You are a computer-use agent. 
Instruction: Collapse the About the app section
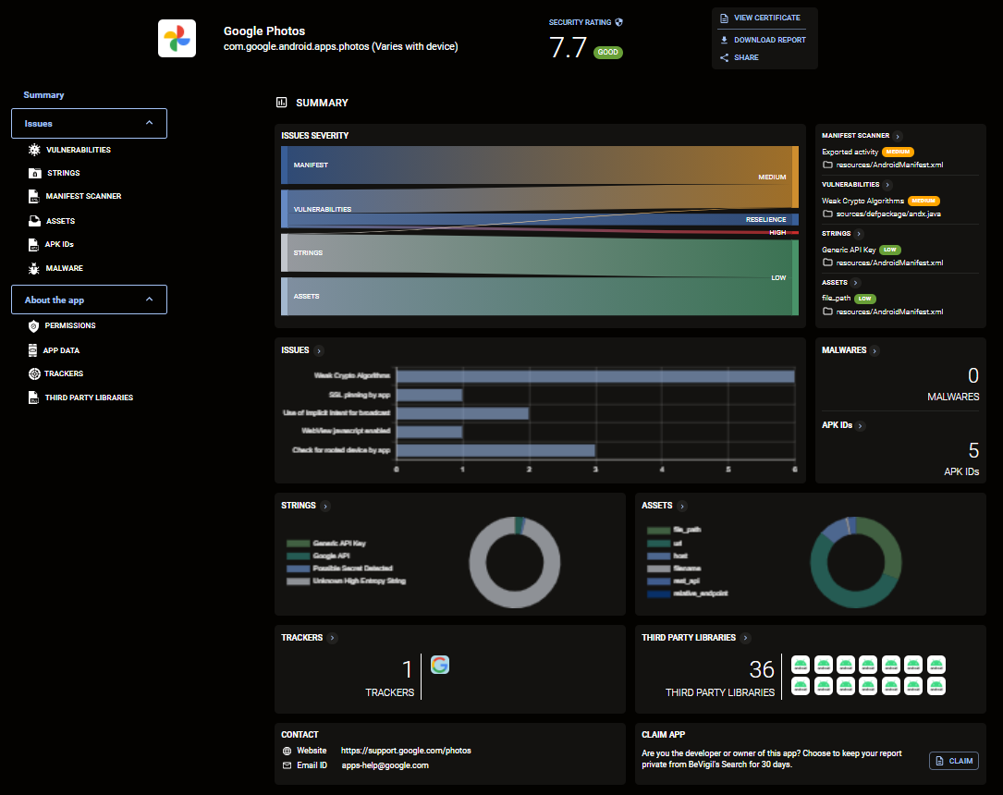(149, 300)
